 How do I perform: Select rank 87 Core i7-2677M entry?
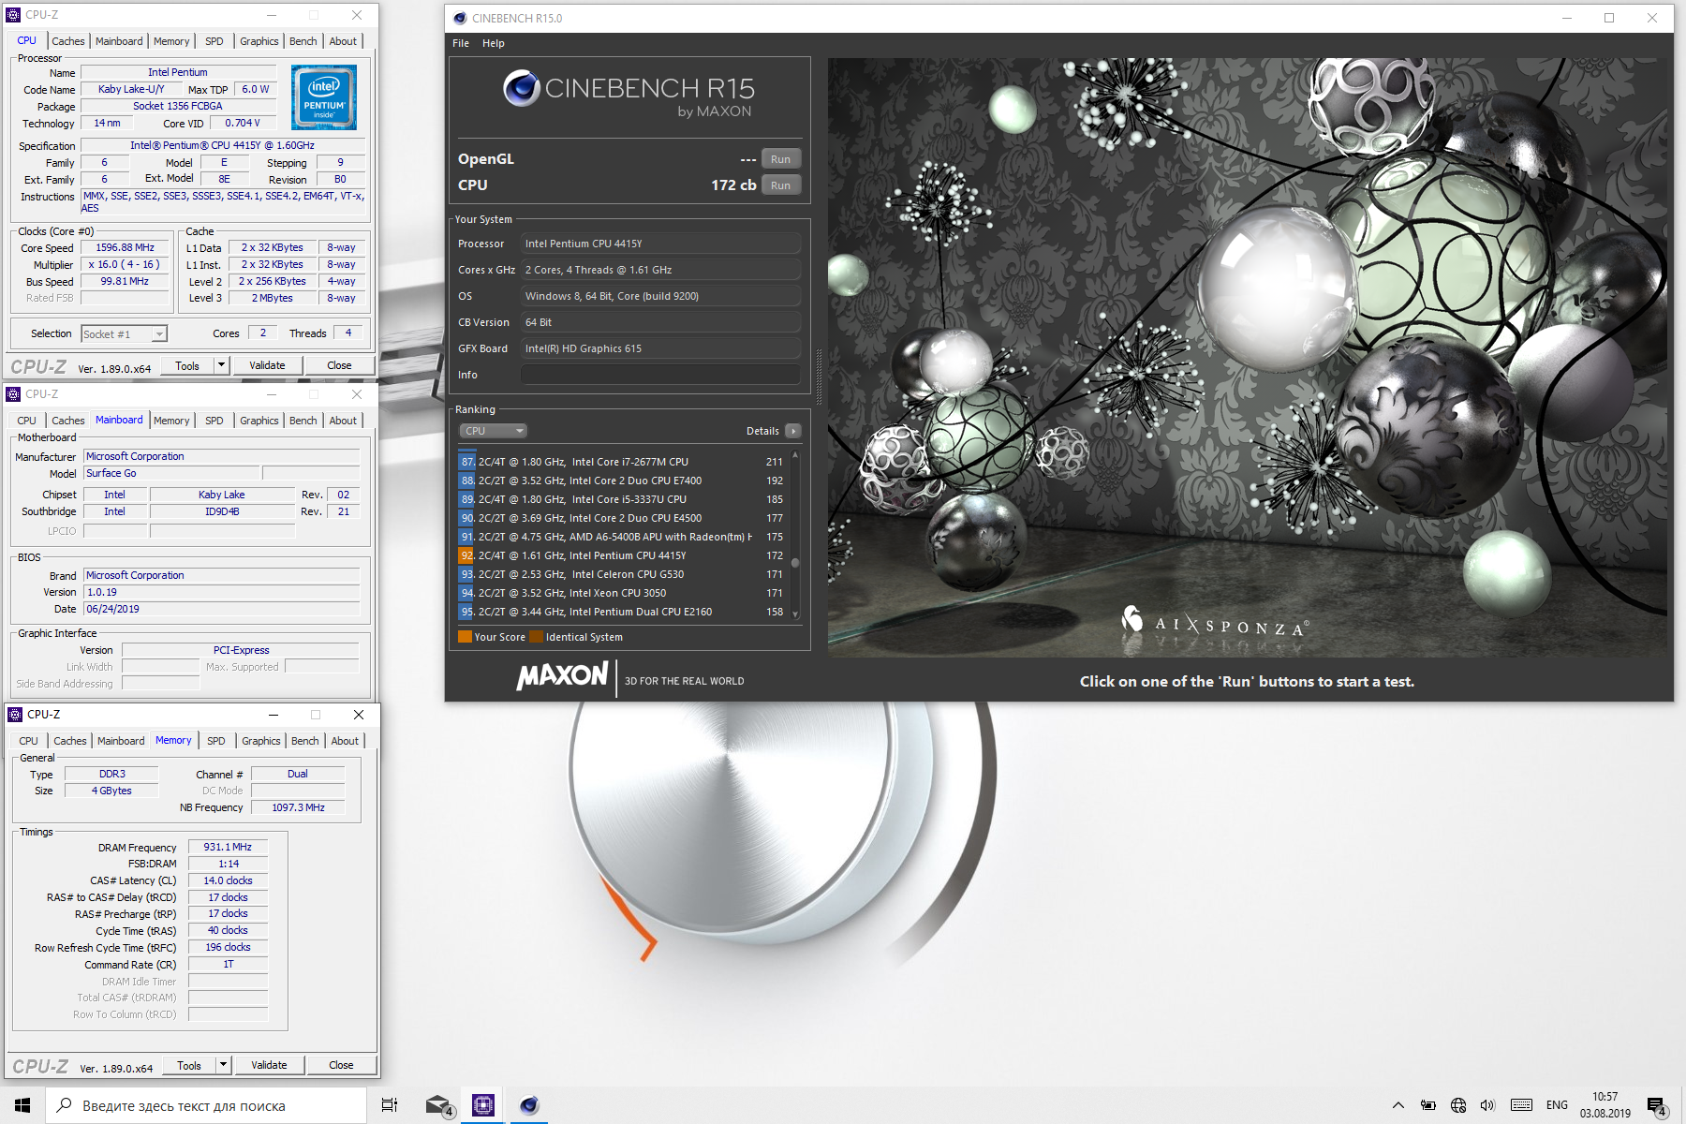[622, 462]
